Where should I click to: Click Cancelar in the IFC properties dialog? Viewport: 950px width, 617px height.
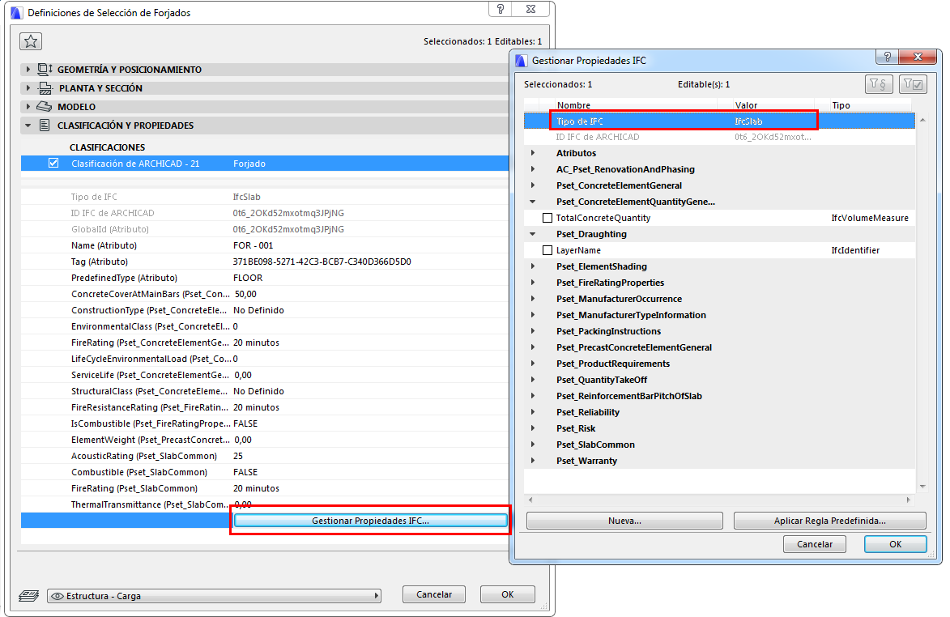(x=814, y=544)
